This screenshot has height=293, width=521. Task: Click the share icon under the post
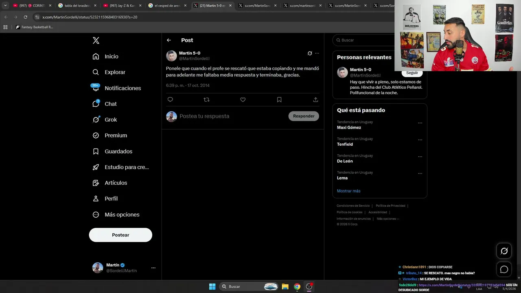coord(315,100)
